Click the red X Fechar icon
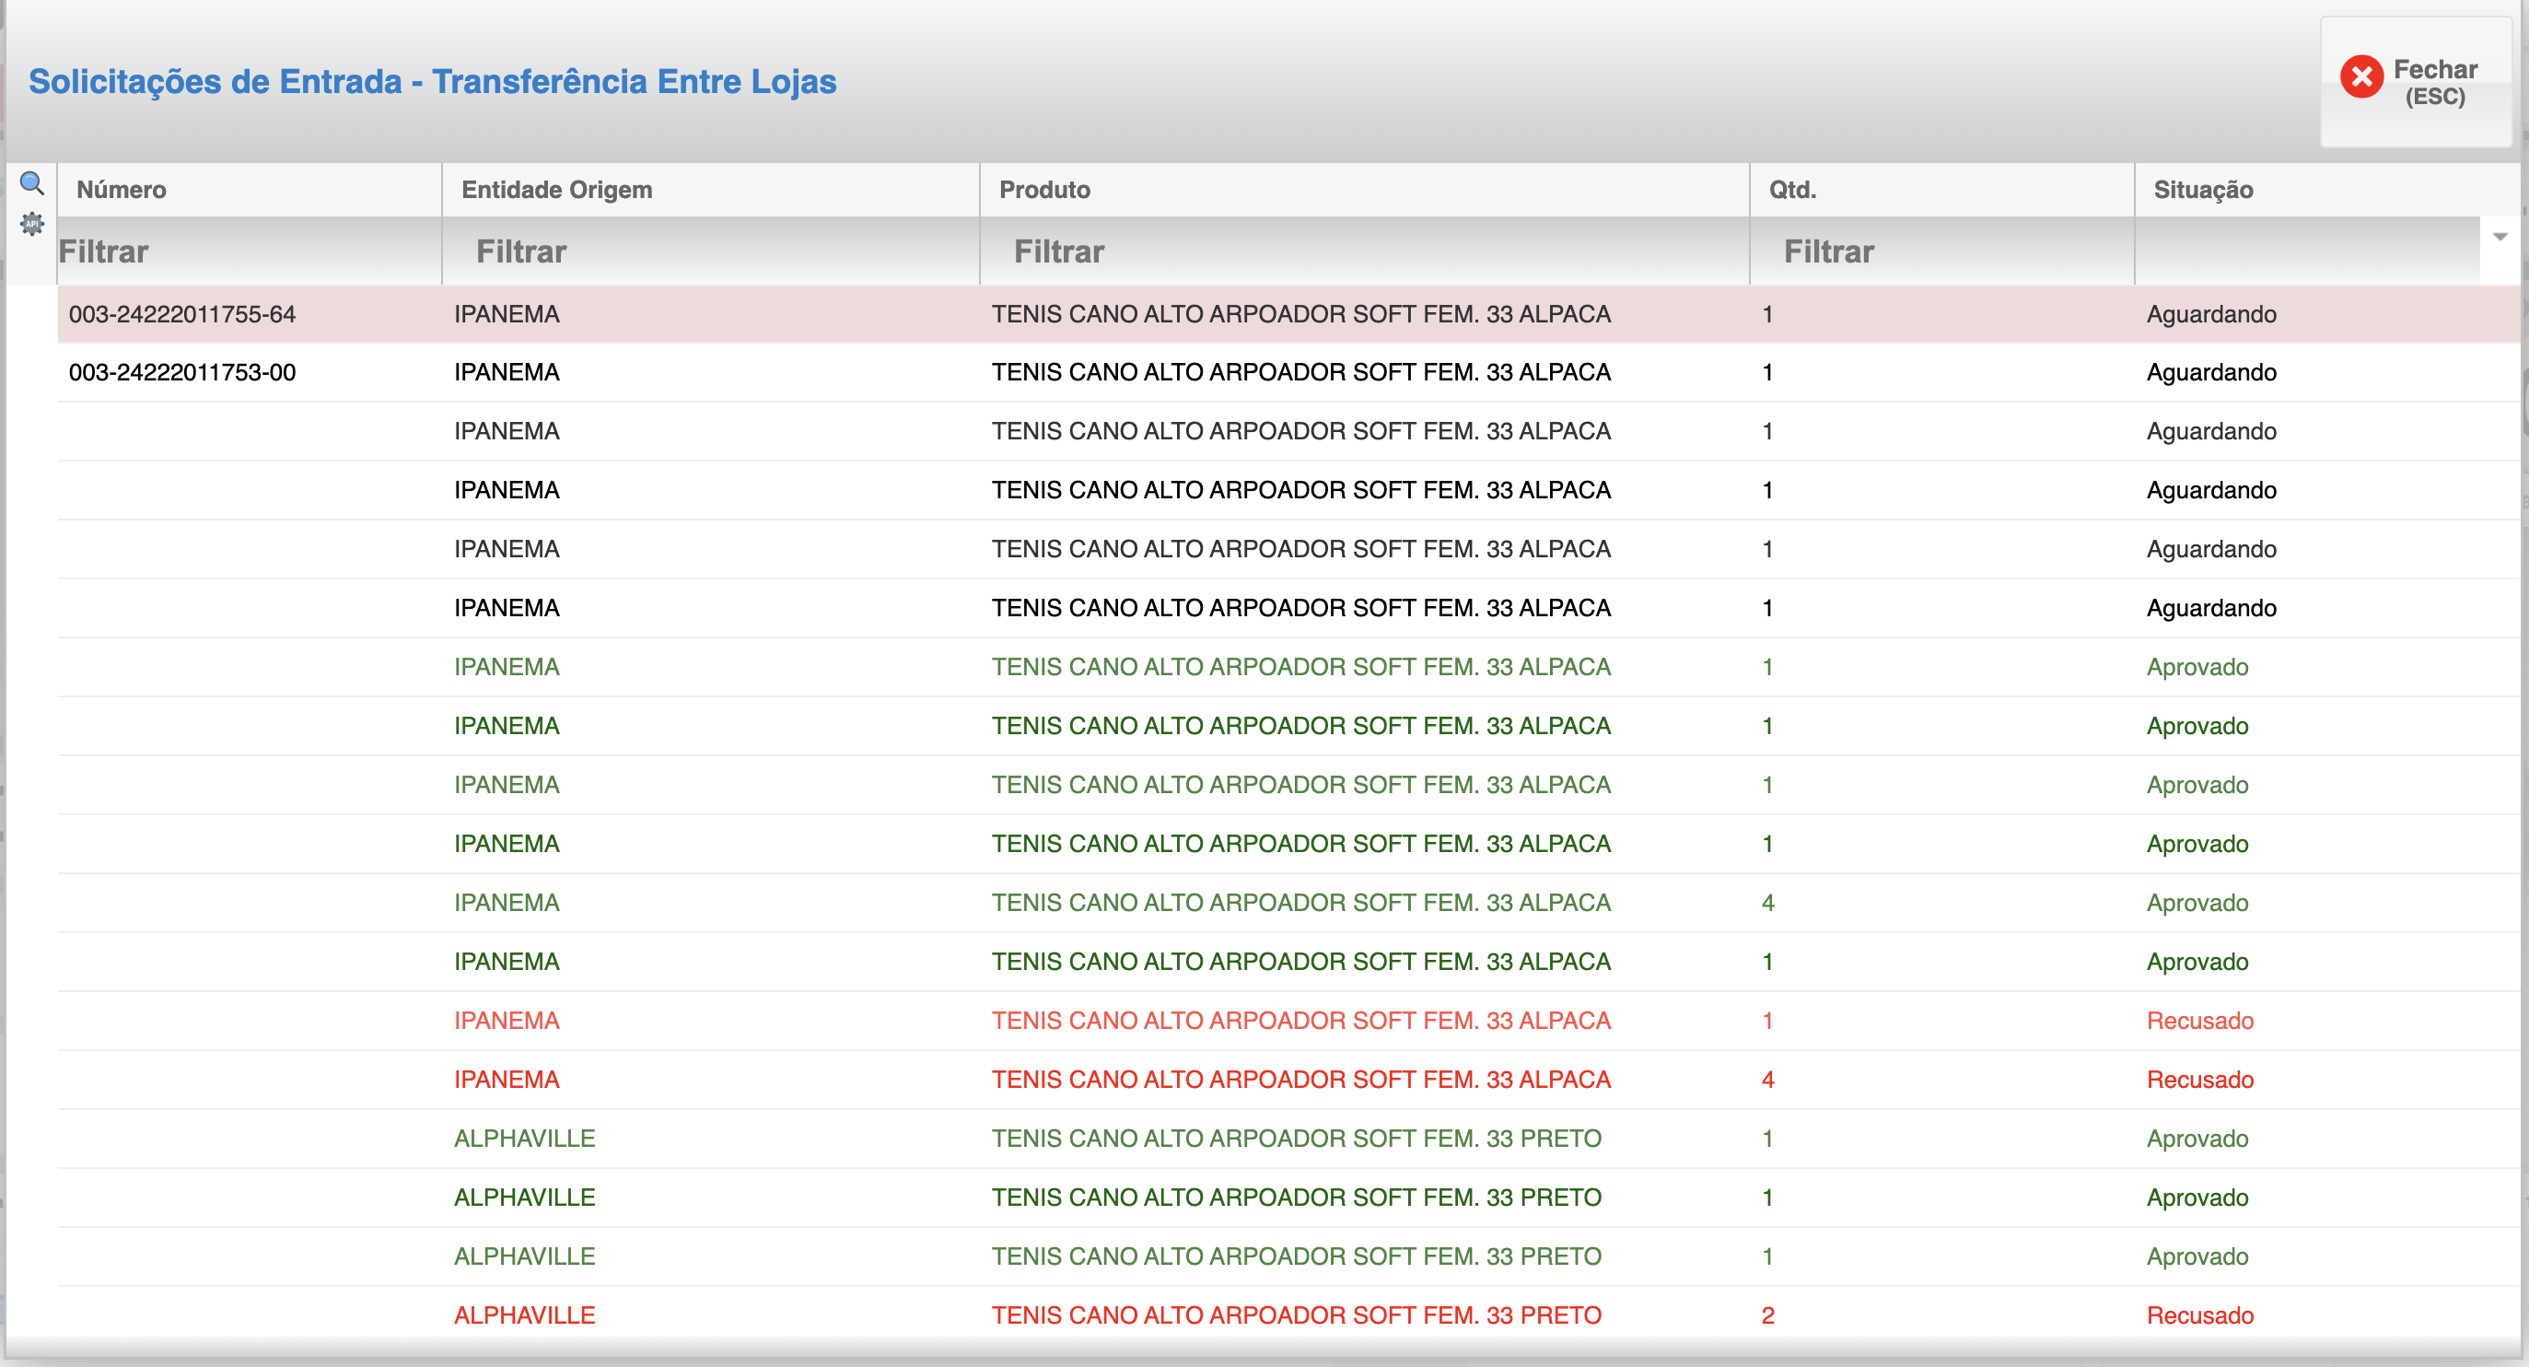 pyautogui.click(x=2361, y=77)
